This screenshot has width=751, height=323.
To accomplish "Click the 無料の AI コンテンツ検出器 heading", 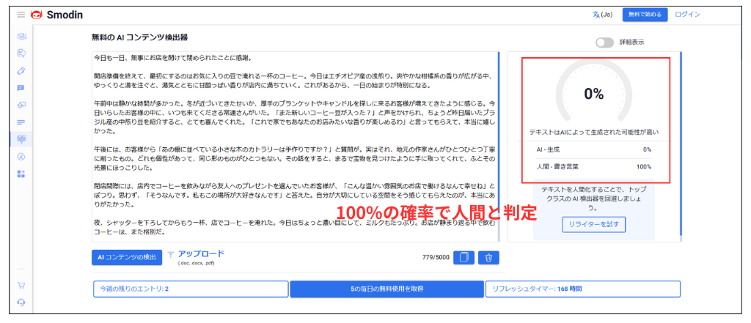I will tap(139, 37).
